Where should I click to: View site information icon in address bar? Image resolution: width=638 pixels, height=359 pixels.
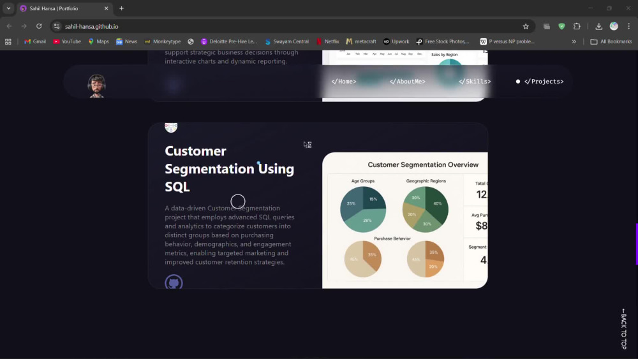57,26
